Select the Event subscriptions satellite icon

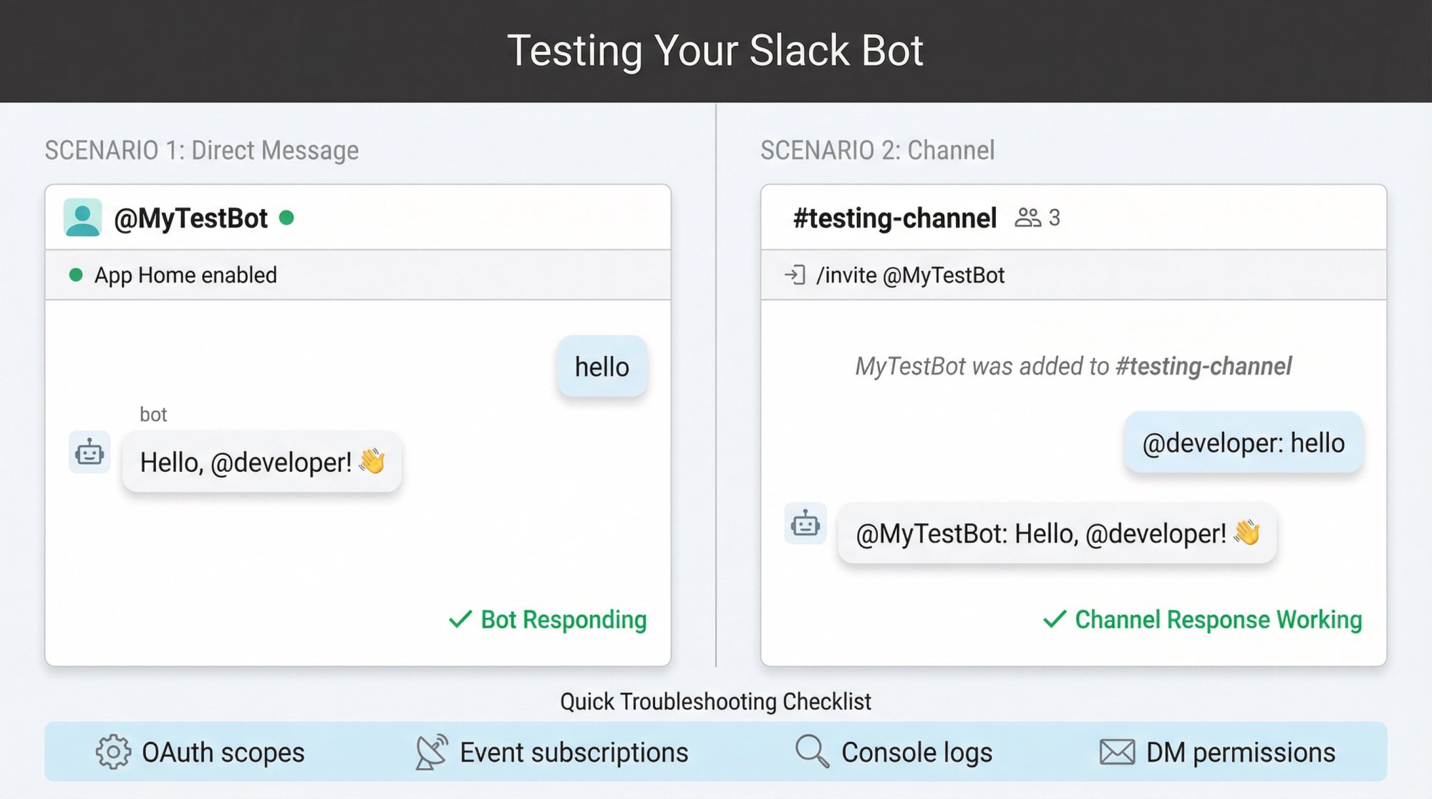point(431,752)
